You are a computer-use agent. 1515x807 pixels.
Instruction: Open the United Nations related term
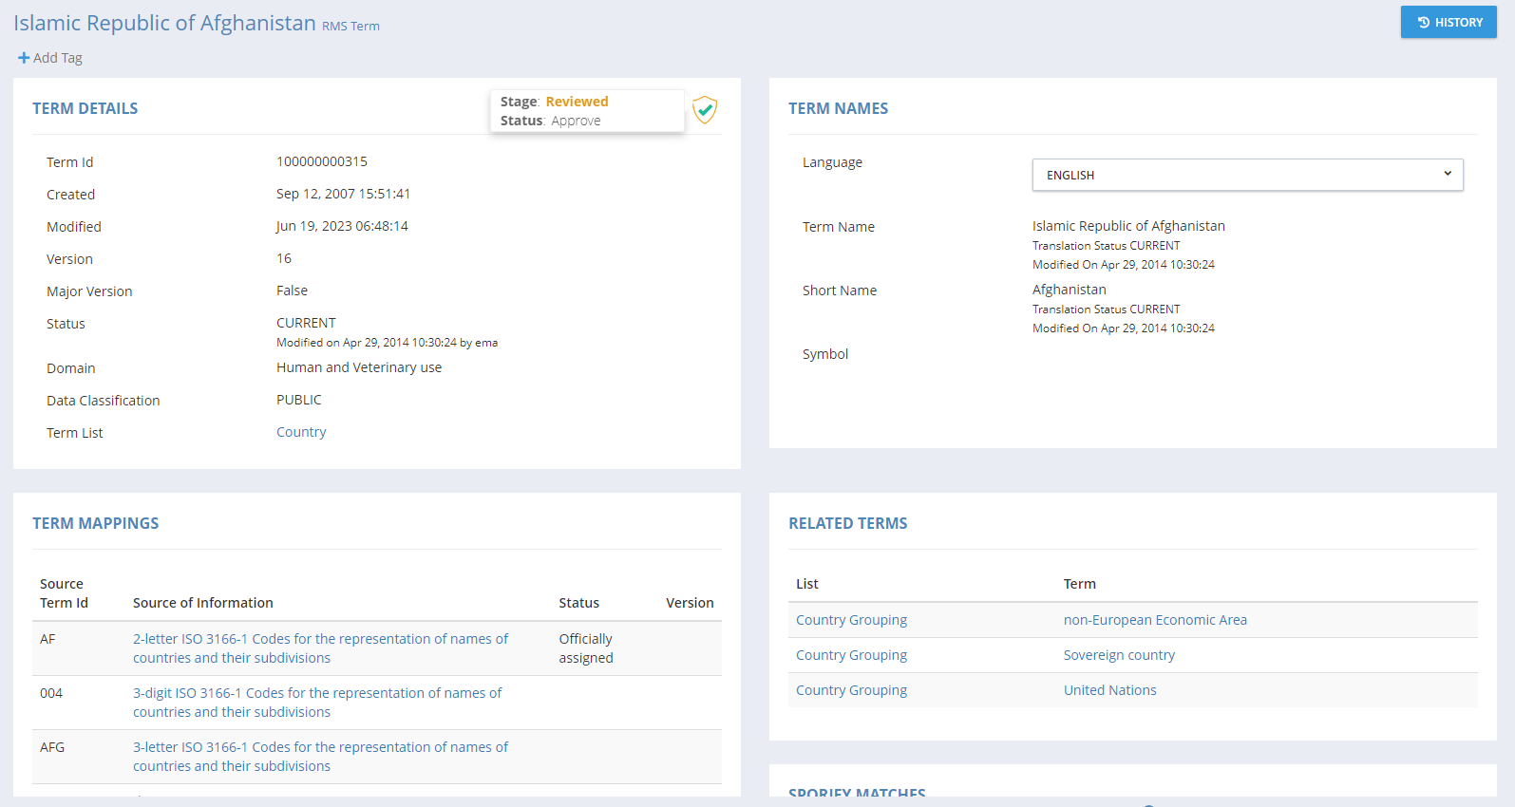pyautogui.click(x=1109, y=690)
